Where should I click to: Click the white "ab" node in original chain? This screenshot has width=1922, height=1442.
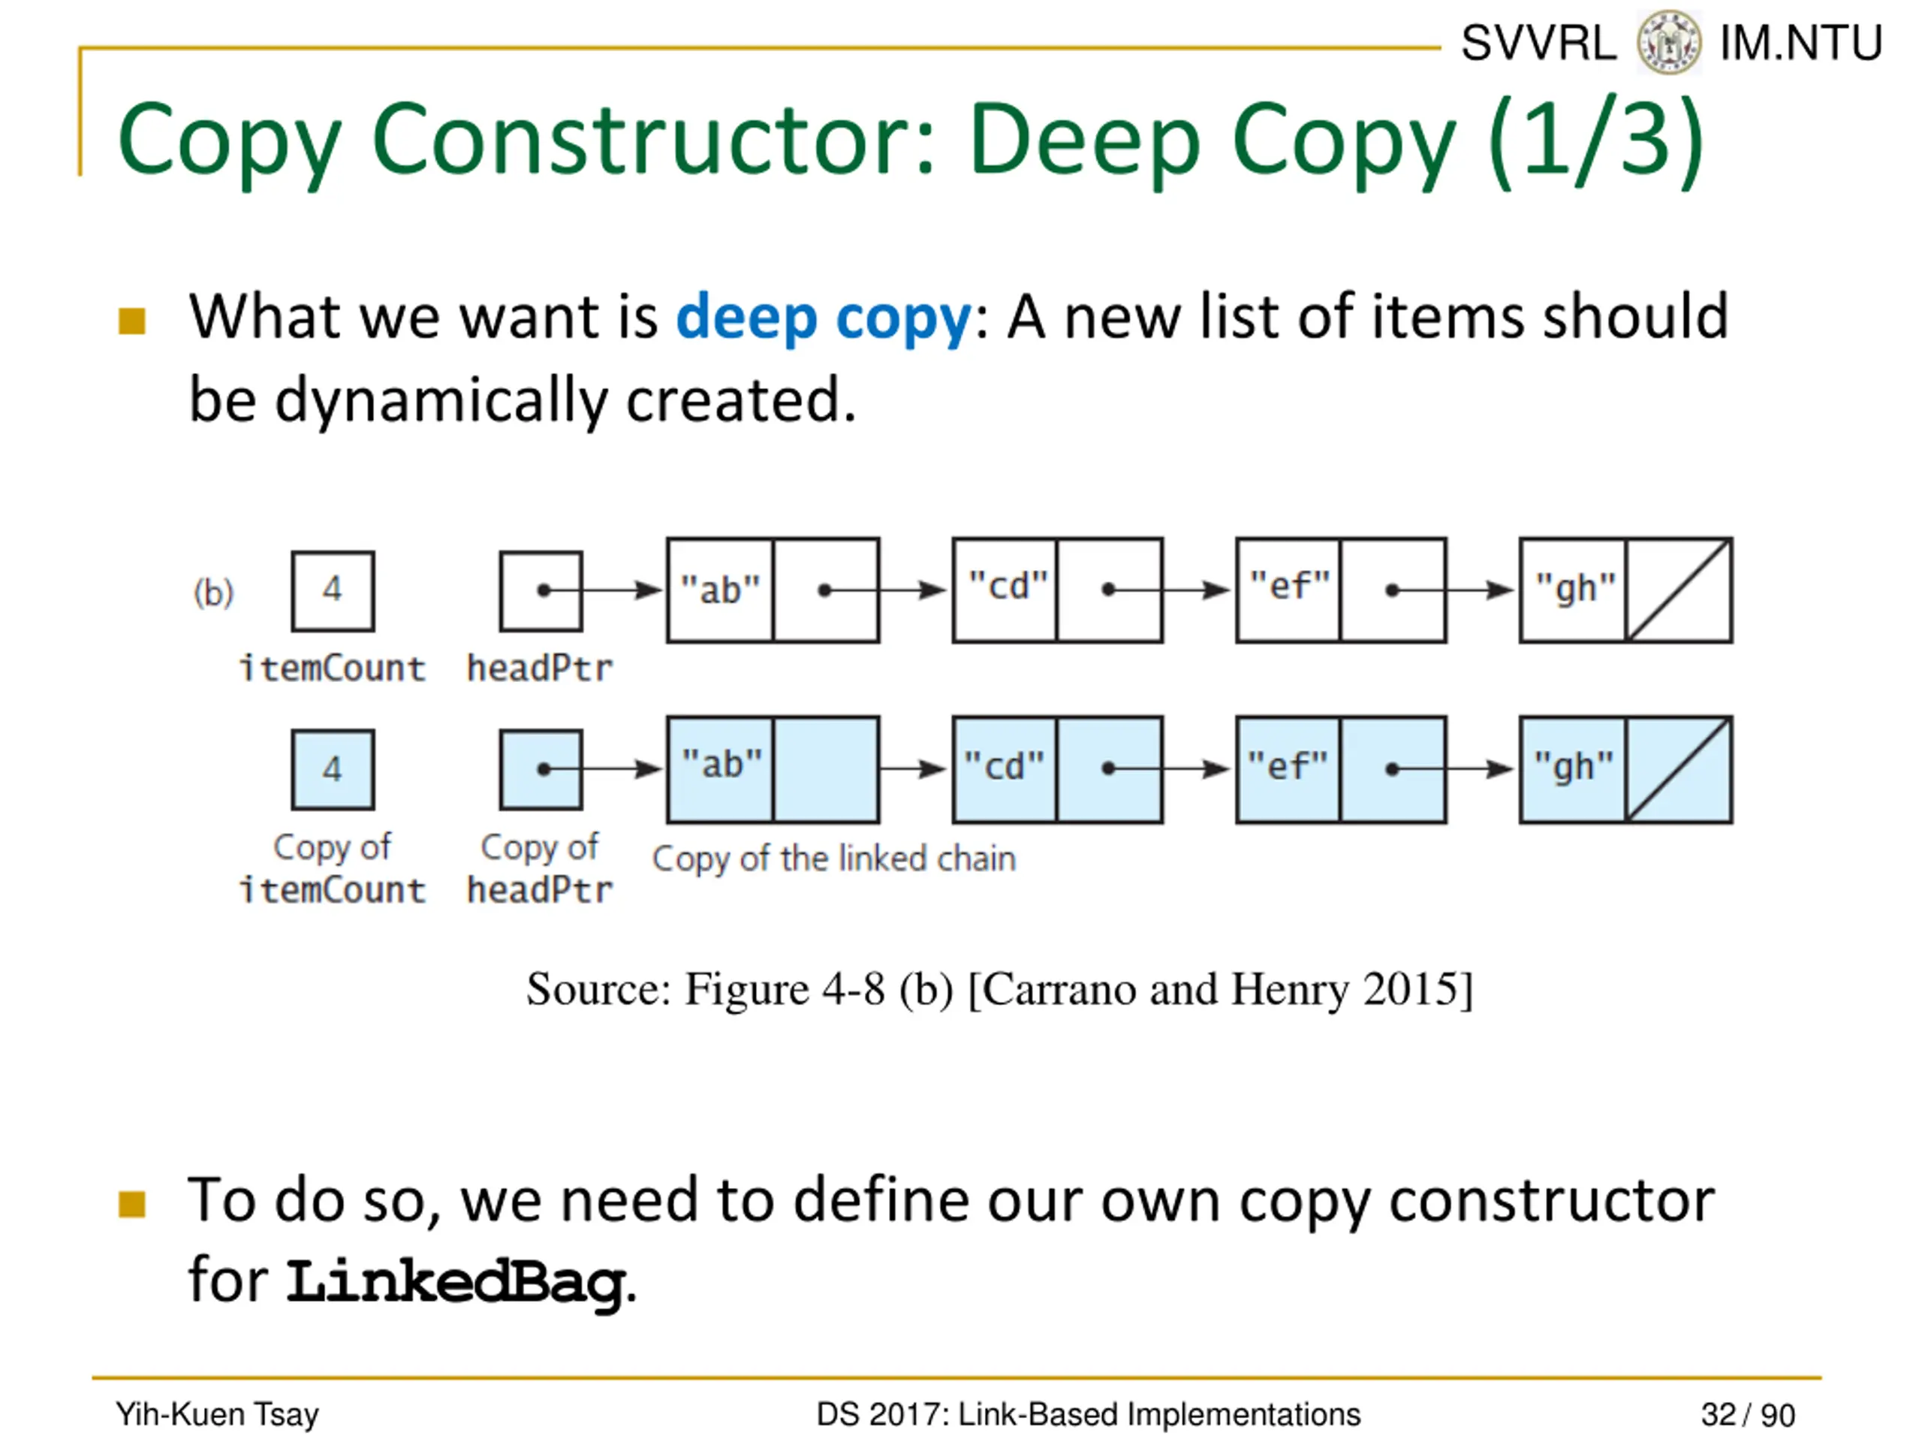[x=773, y=590]
